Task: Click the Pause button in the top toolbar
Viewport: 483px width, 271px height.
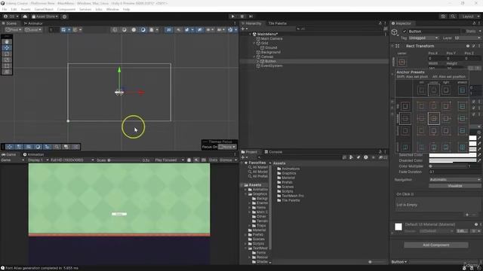Action: [242, 17]
